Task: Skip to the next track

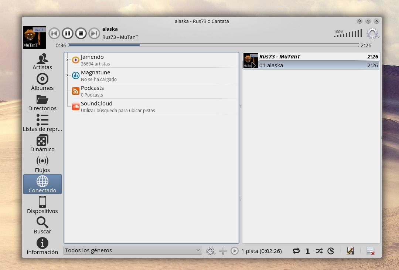Action: (94, 34)
